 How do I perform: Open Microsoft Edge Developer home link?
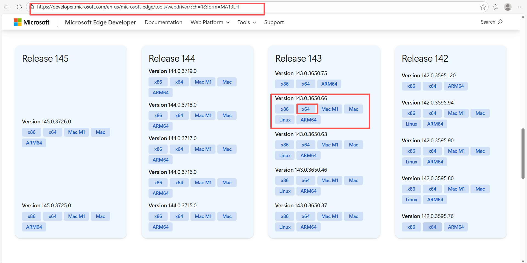100,22
